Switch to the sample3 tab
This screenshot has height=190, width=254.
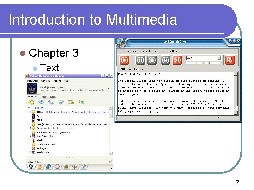pos(144,69)
